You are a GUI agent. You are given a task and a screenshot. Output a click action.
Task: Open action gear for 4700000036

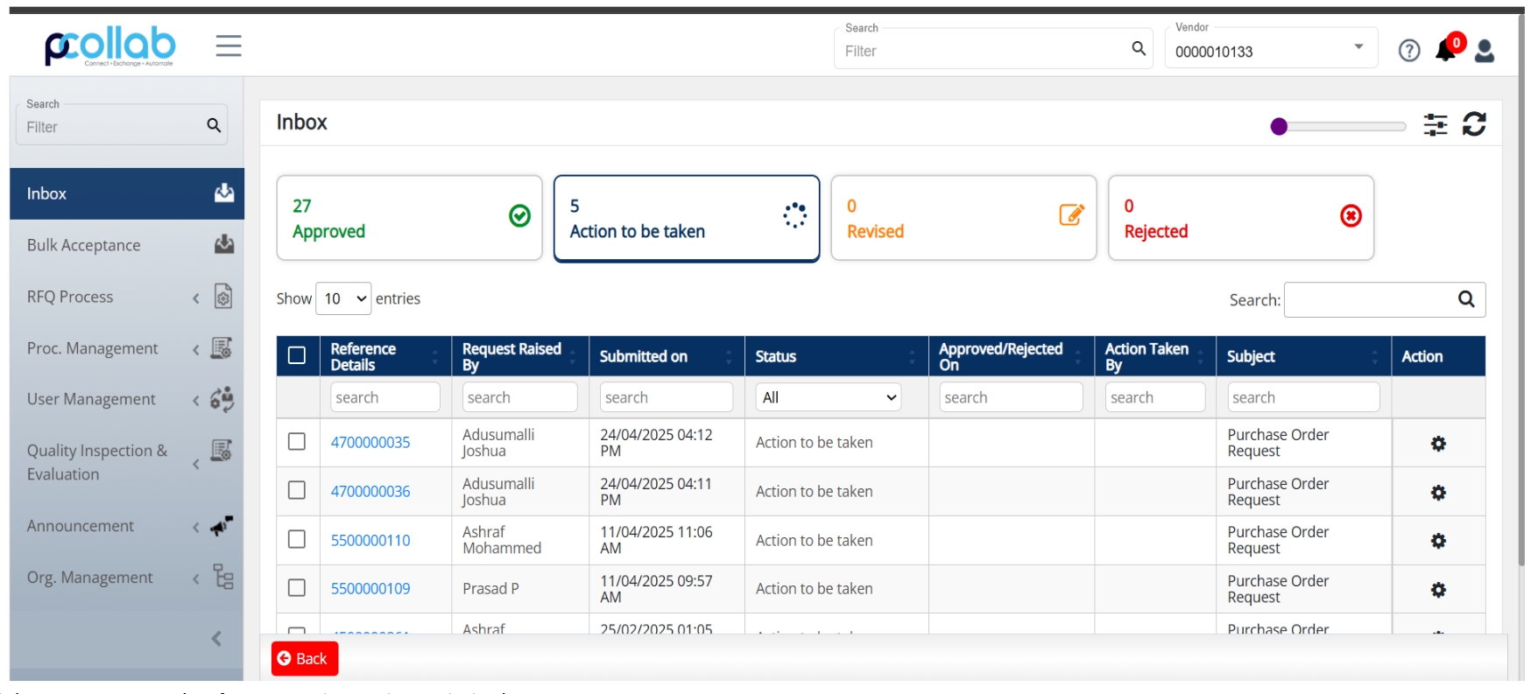click(x=1438, y=493)
